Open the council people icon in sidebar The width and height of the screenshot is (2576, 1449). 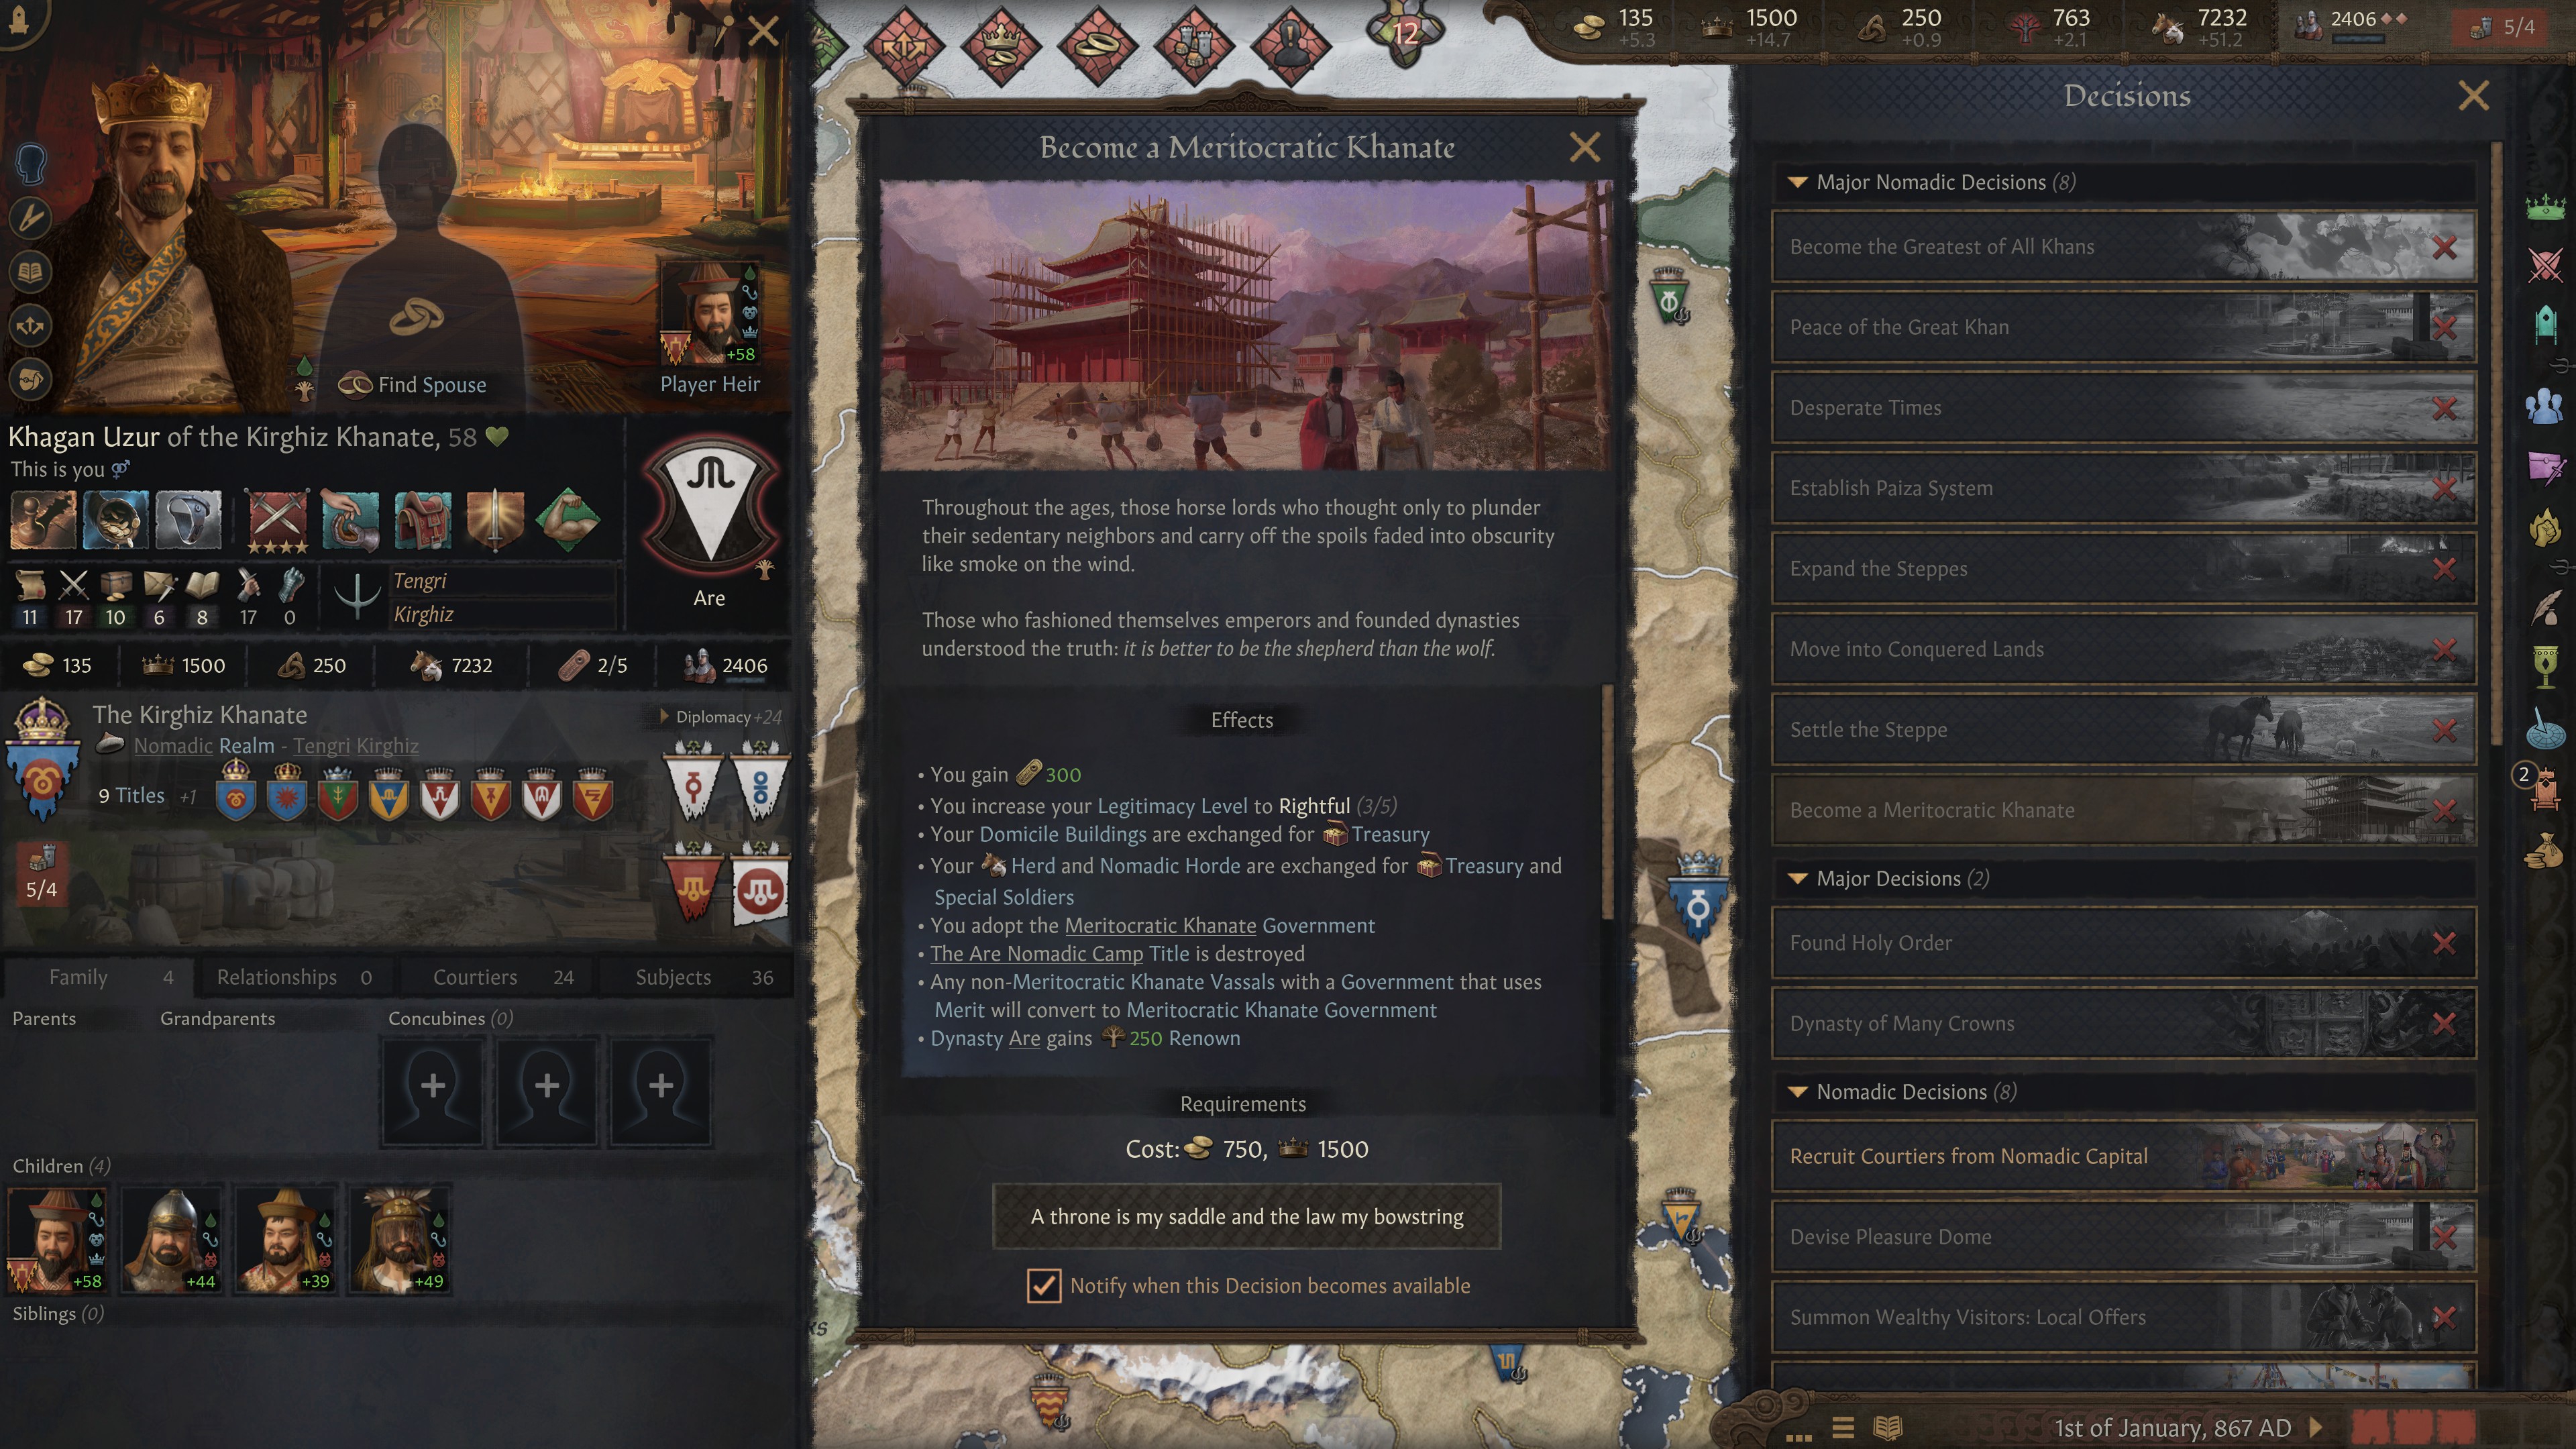tap(2545, 405)
